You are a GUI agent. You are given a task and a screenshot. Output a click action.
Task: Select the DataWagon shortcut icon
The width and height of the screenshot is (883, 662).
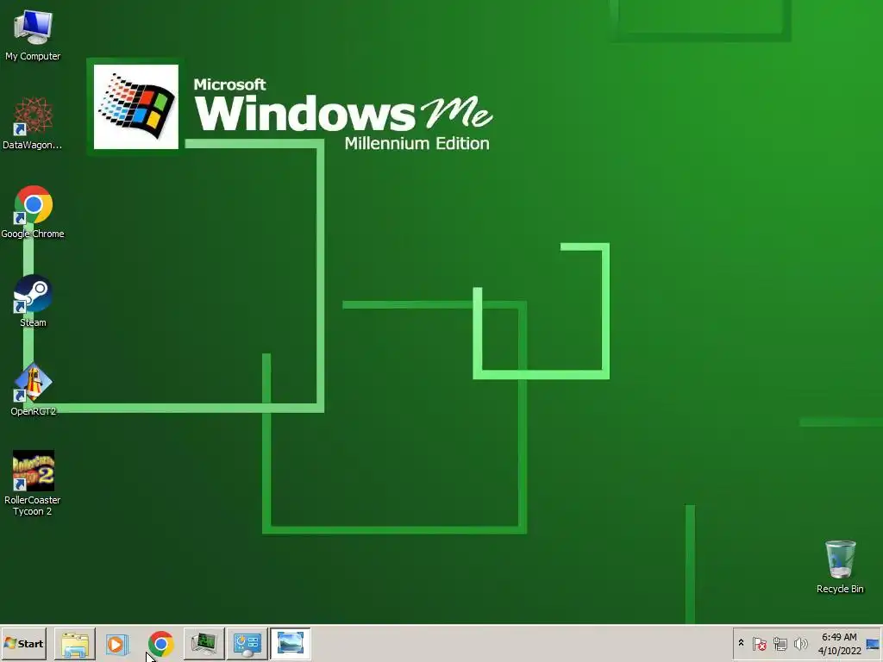tap(33, 123)
